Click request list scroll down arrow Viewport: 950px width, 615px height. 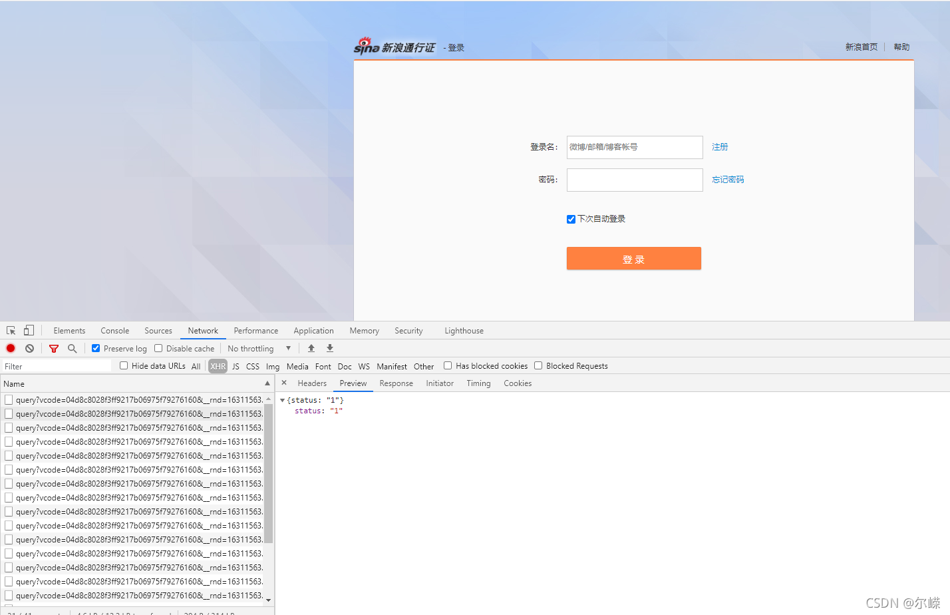pos(269,600)
